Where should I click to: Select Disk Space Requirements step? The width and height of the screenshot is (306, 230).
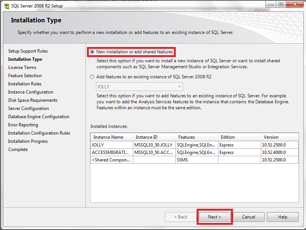tap(33, 100)
